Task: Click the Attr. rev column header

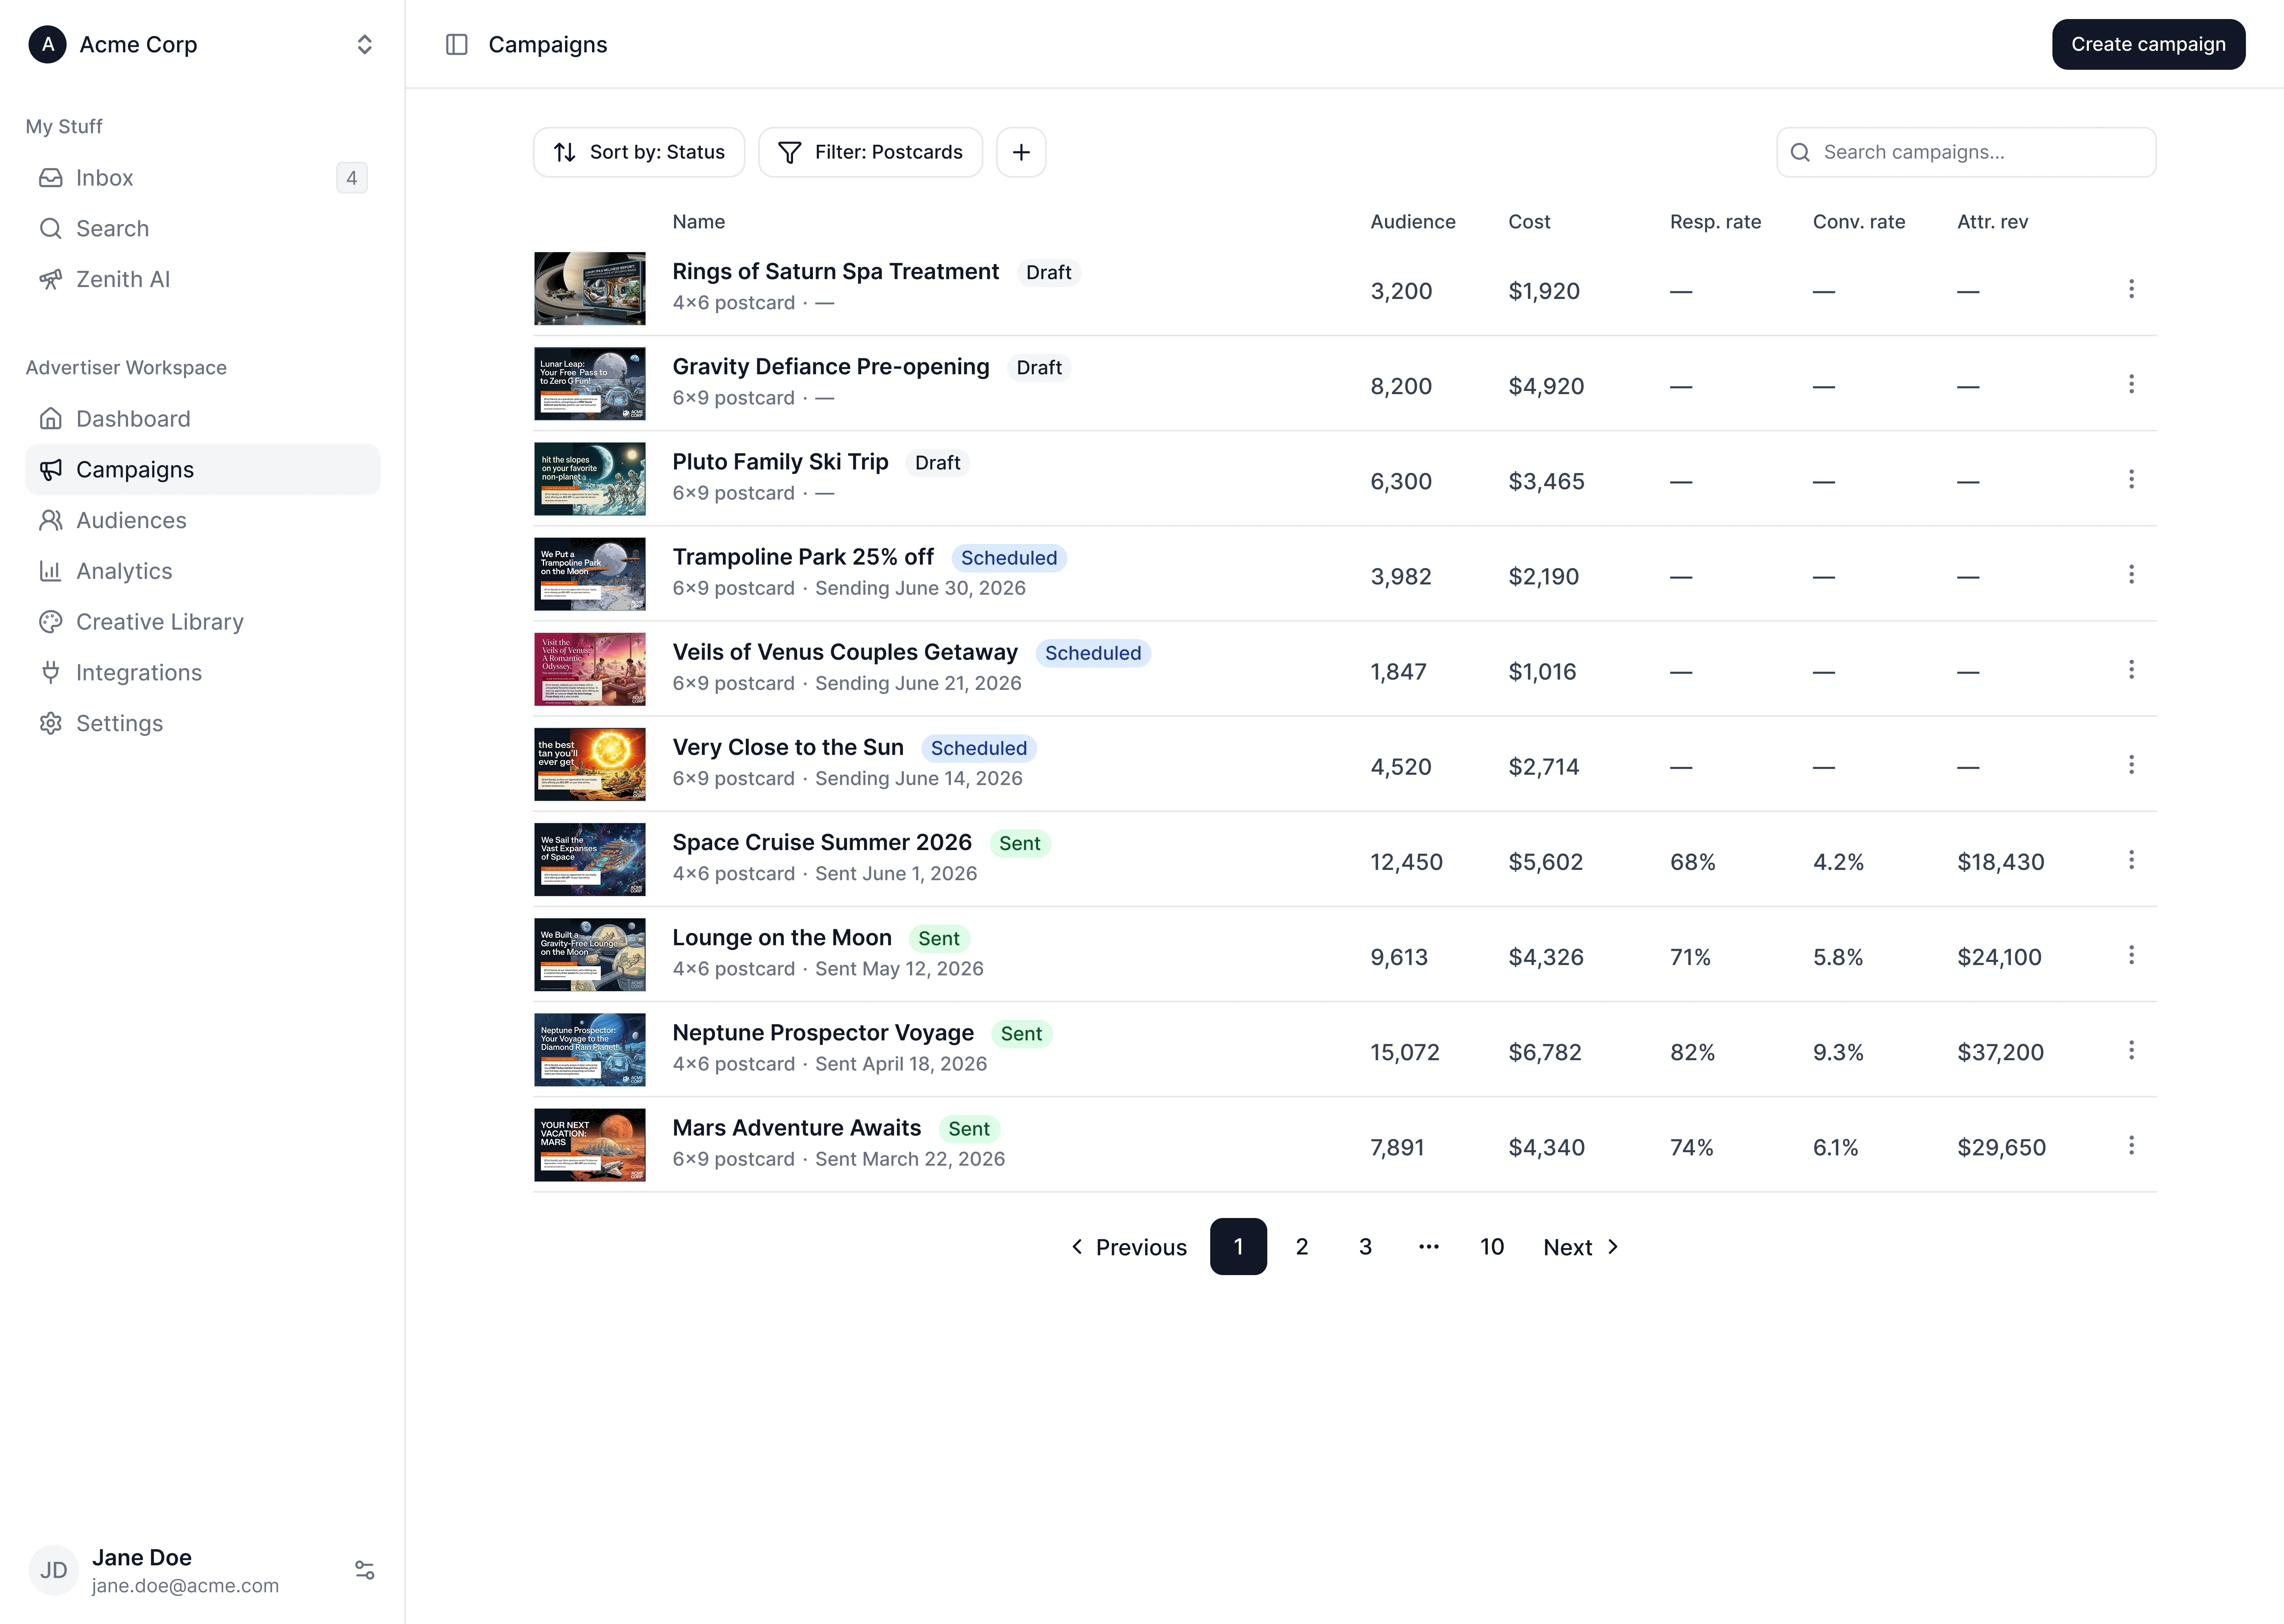Action: coord(1992,222)
